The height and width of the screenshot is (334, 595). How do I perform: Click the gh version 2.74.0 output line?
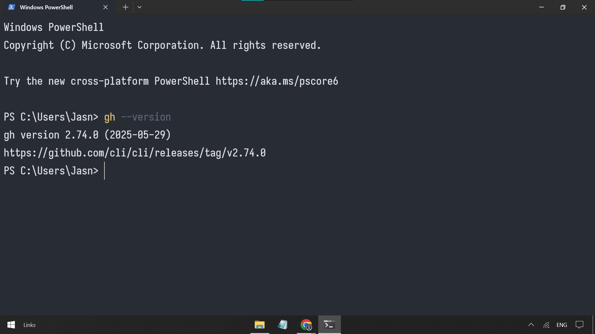pos(87,135)
